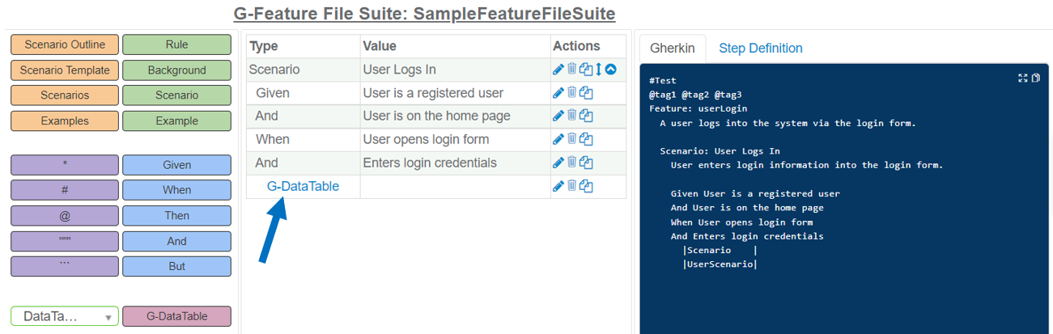Edit the 'User is a registered user' row
Image resolution: width=1053 pixels, height=334 pixels.
click(x=558, y=93)
